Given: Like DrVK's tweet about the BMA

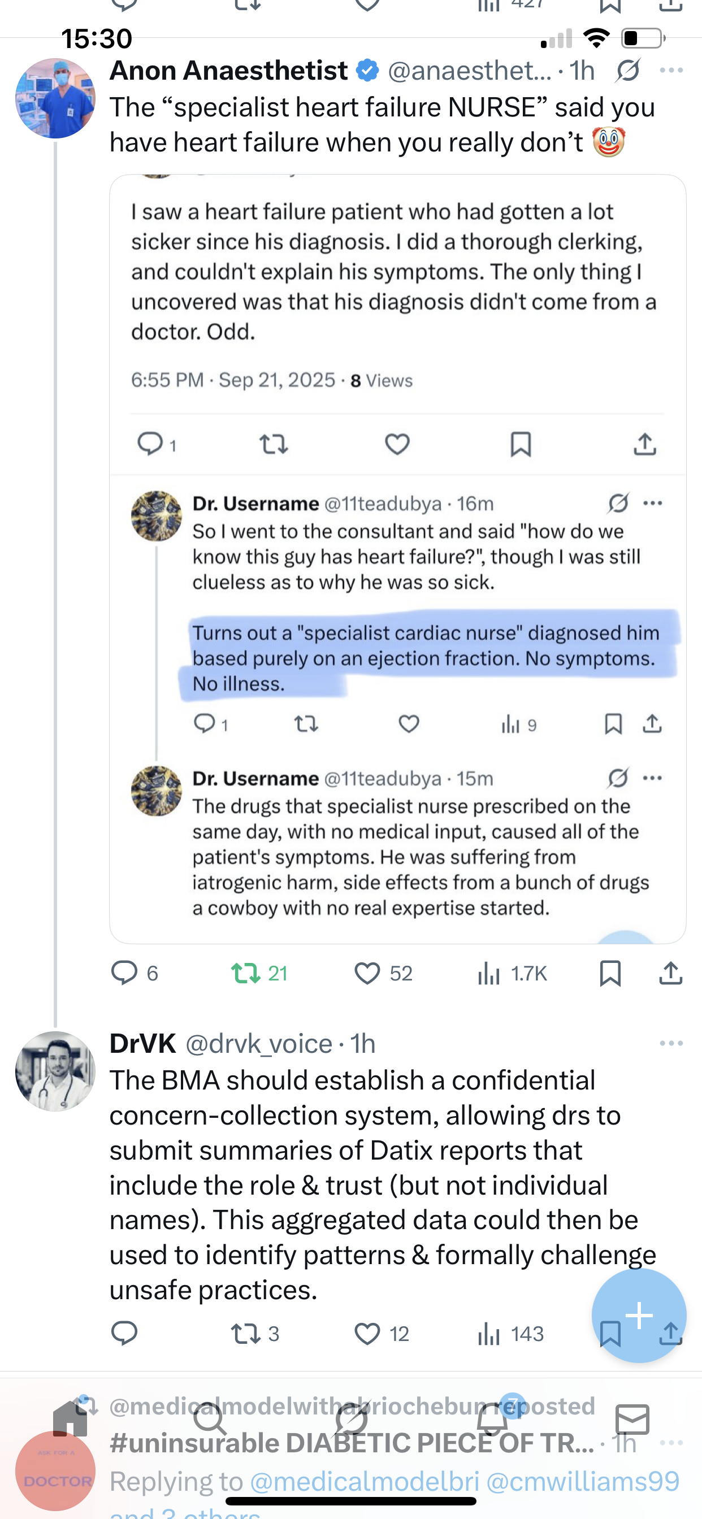Looking at the screenshot, I should tap(367, 1333).
